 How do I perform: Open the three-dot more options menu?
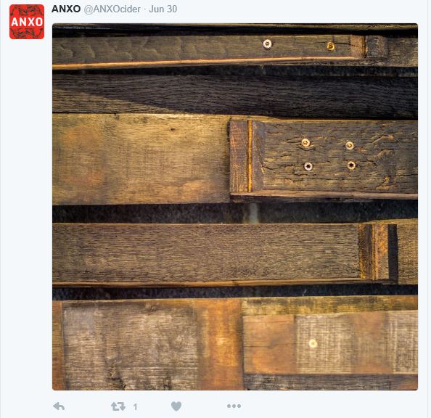(234, 406)
